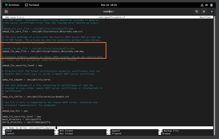Viewport: 219px width, 139px height.
Task: Click the smtpd_tls_key_file s.dklyrocky.com.key line
Action: [x=43, y=51]
